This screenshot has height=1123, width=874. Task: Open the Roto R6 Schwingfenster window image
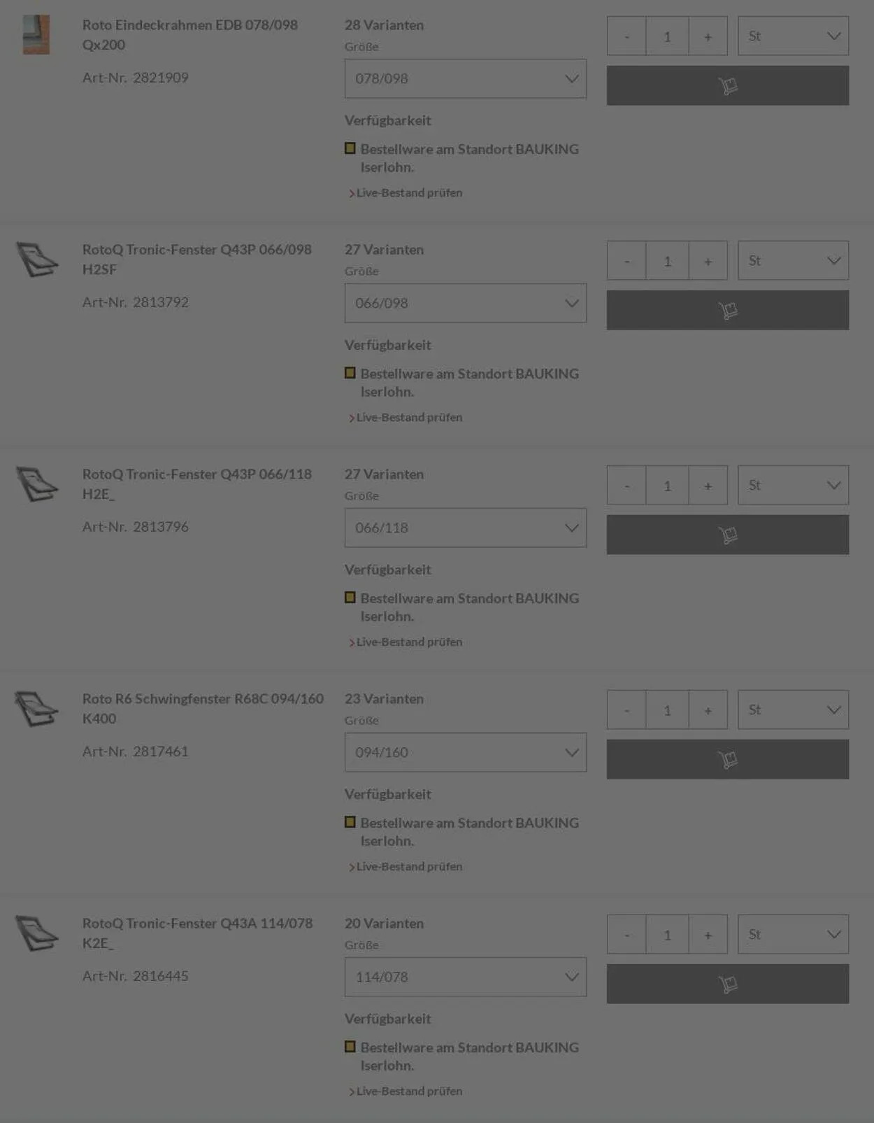pos(36,709)
